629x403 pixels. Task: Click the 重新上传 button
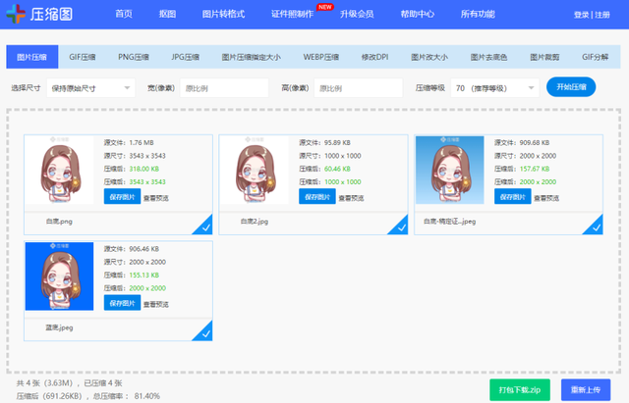pyautogui.click(x=586, y=390)
